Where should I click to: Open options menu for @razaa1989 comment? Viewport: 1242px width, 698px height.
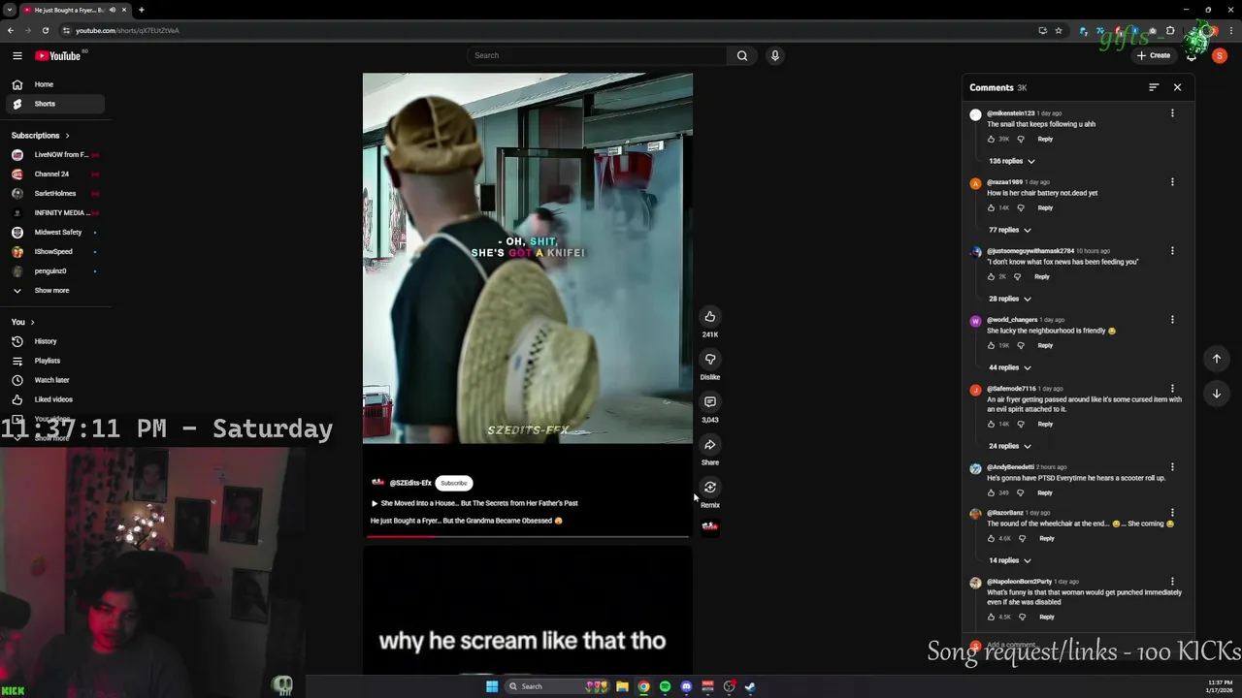click(x=1172, y=182)
